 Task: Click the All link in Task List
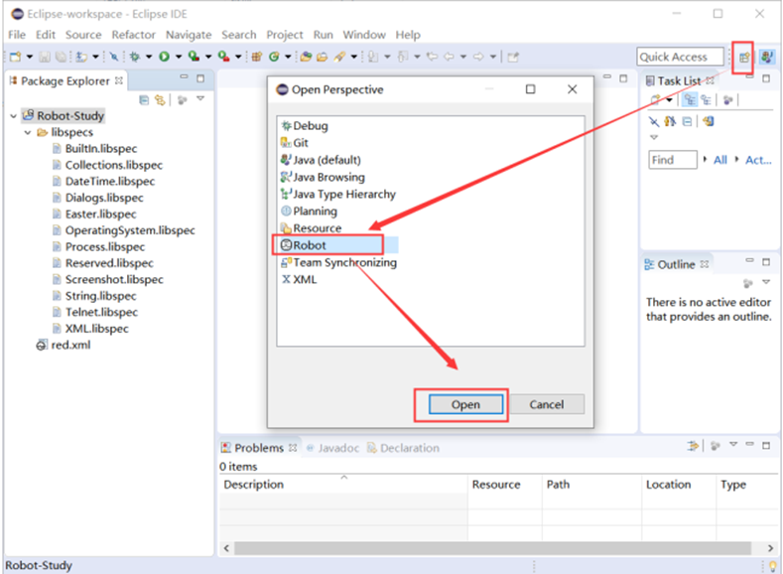(720, 160)
